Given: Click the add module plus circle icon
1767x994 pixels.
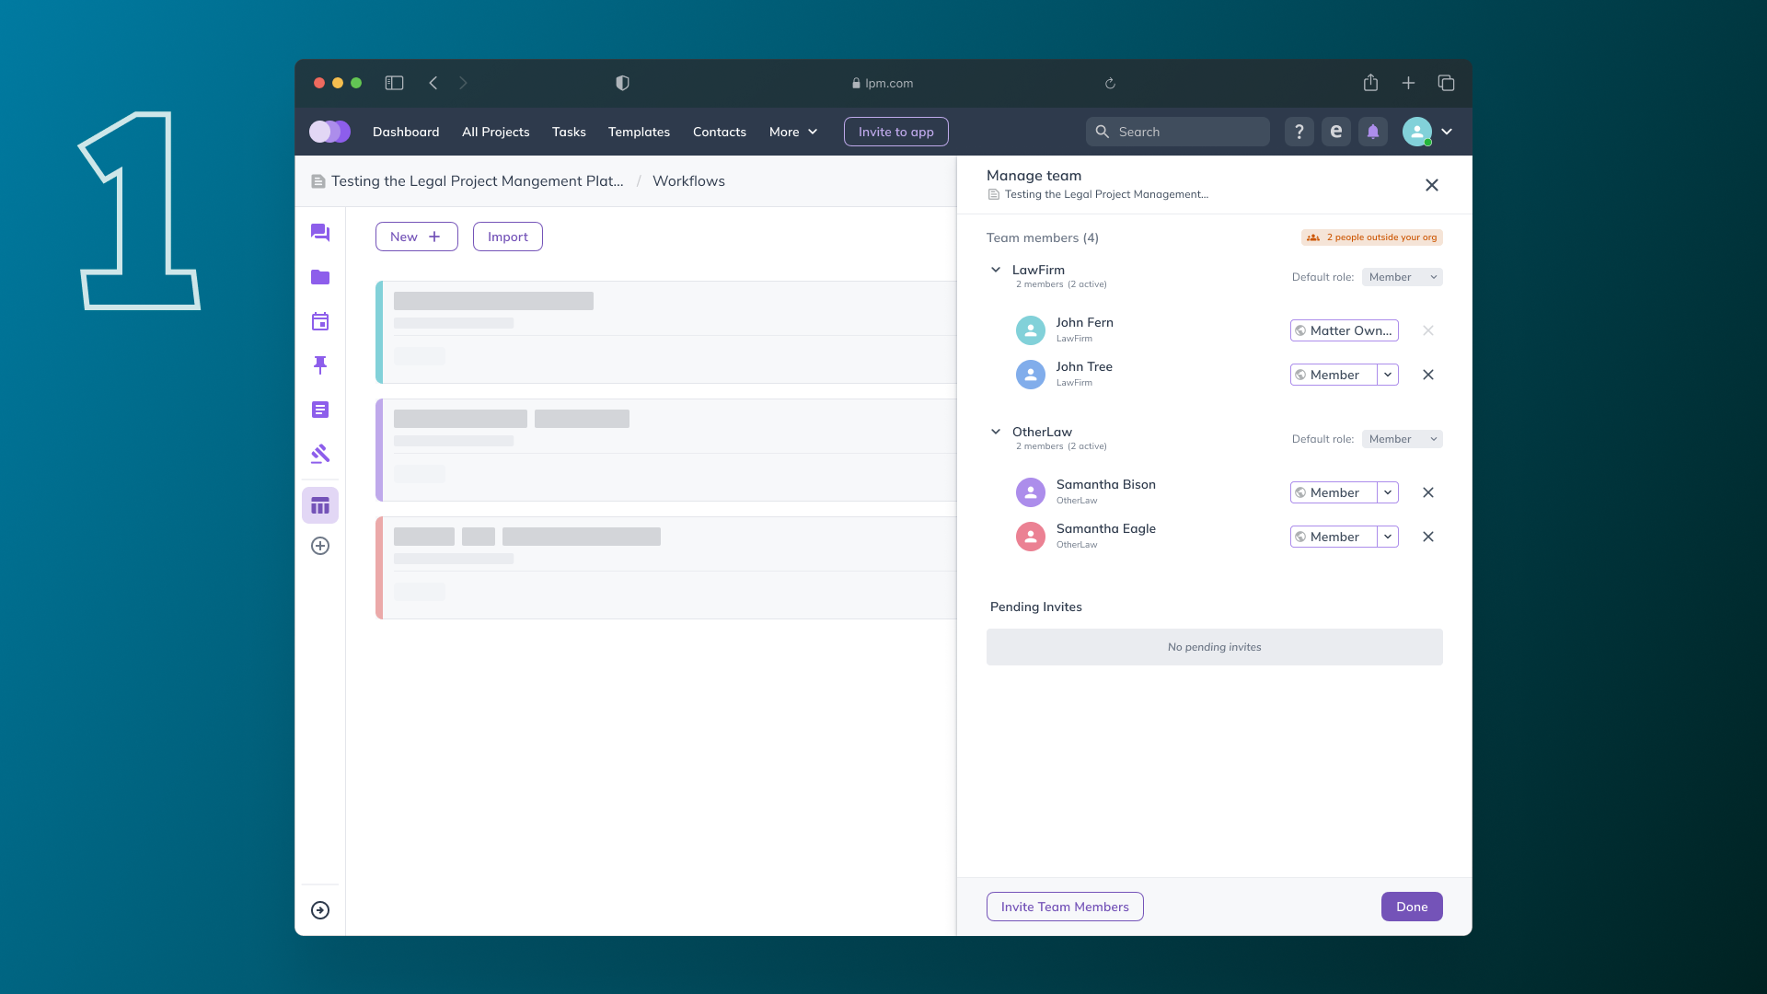Looking at the screenshot, I should coord(320,546).
